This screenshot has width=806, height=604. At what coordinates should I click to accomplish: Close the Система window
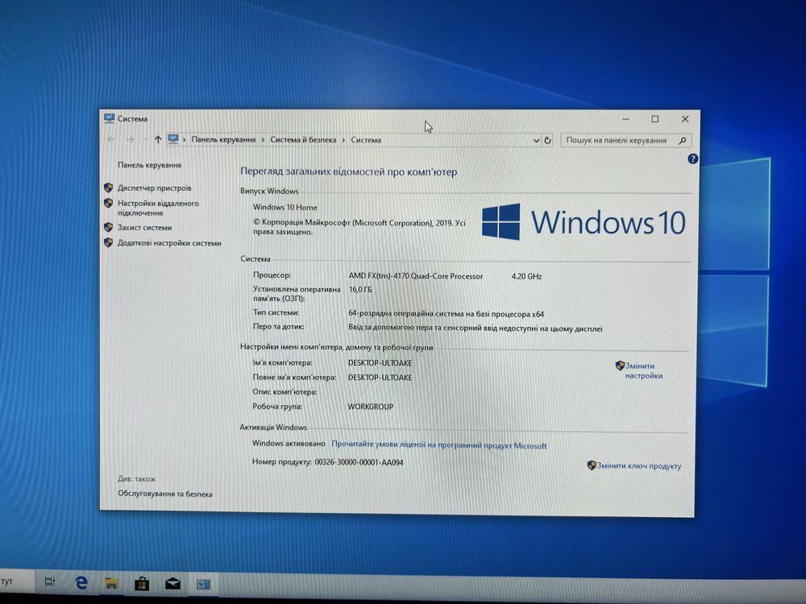tap(684, 119)
